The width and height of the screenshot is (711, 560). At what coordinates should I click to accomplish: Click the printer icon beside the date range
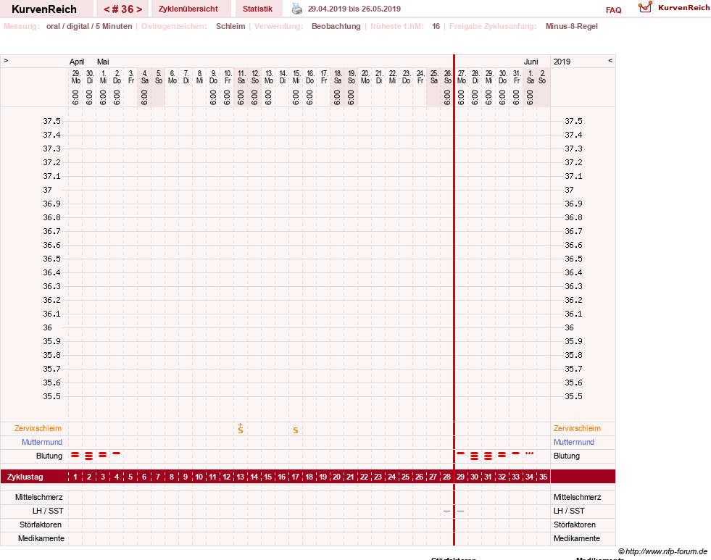(297, 9)
